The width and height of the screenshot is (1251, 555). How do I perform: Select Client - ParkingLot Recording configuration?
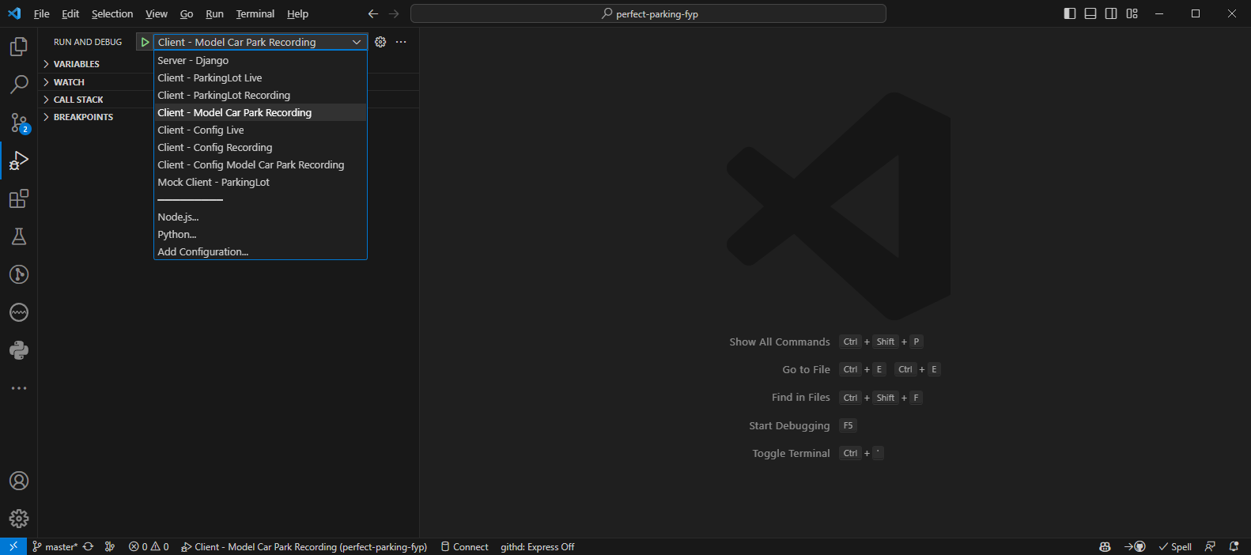(x=260, y=95)
